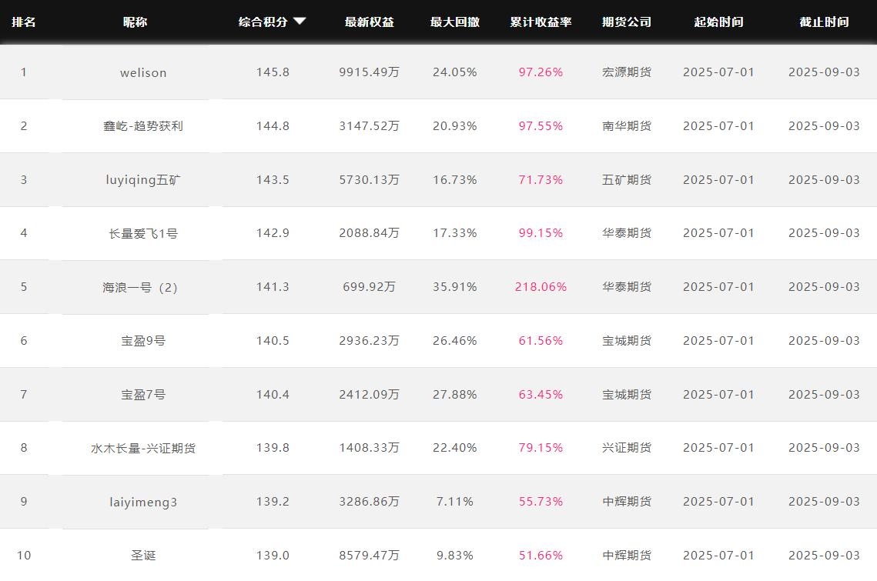Click equity value 2412.09万
The width and height of the screenshot is (877, 581).
(369, 394)
